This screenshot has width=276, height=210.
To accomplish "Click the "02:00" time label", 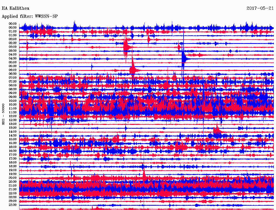I will (x=13, y=39).
